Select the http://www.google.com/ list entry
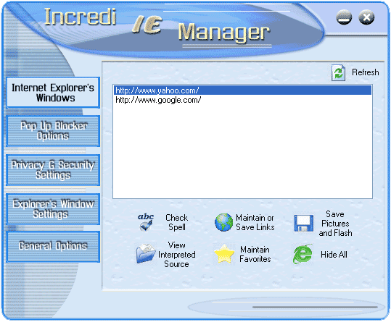 [242, 100]
